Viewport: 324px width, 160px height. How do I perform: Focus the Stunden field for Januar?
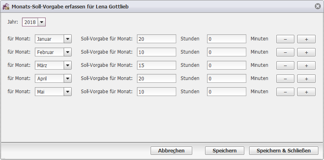pos(157,39)
